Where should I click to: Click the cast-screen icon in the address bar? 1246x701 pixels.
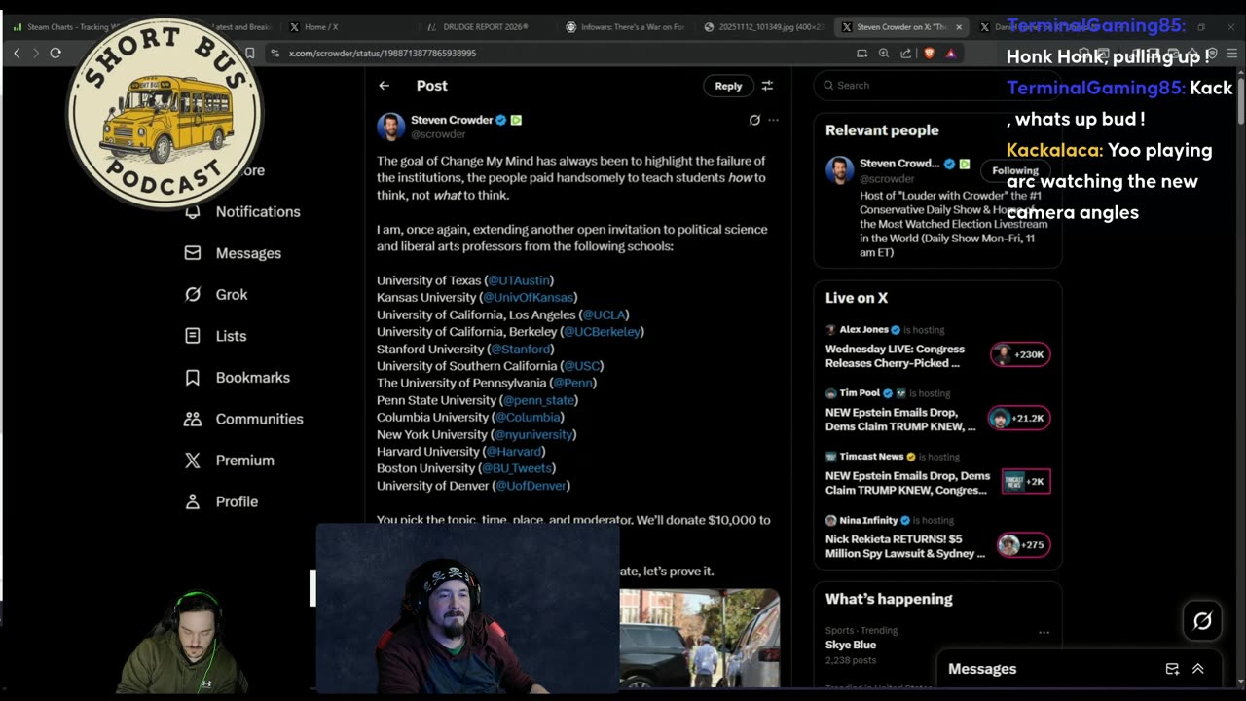click(x=861, y=54)
